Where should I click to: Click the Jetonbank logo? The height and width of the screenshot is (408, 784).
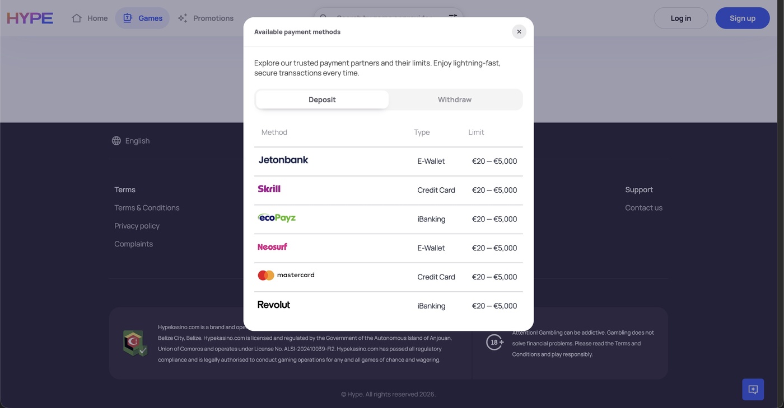[x=283, y=160]
